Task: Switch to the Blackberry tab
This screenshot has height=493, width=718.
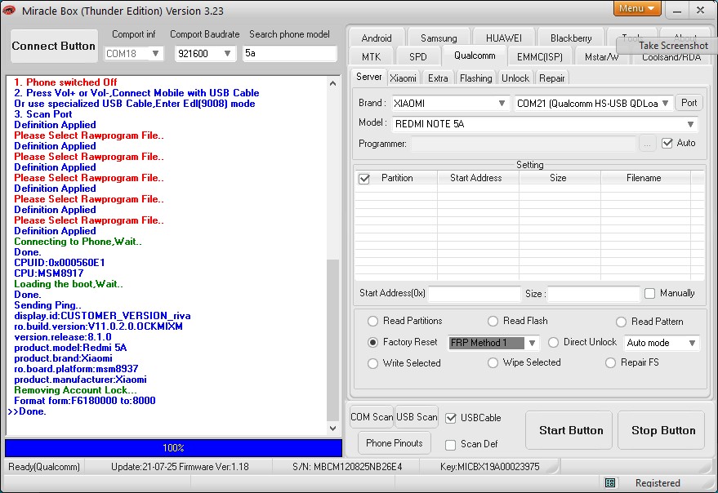Action: point(570,38)
